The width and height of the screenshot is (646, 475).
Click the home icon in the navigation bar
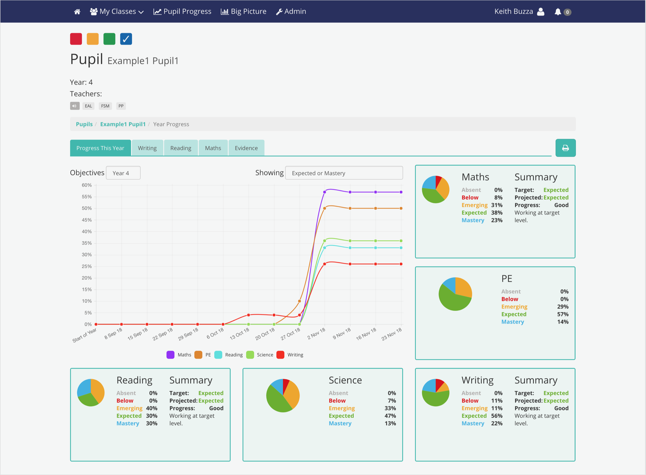(77, 12)
